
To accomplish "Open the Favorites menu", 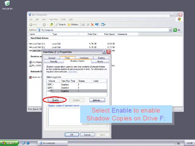I will [x=54, y=19].
